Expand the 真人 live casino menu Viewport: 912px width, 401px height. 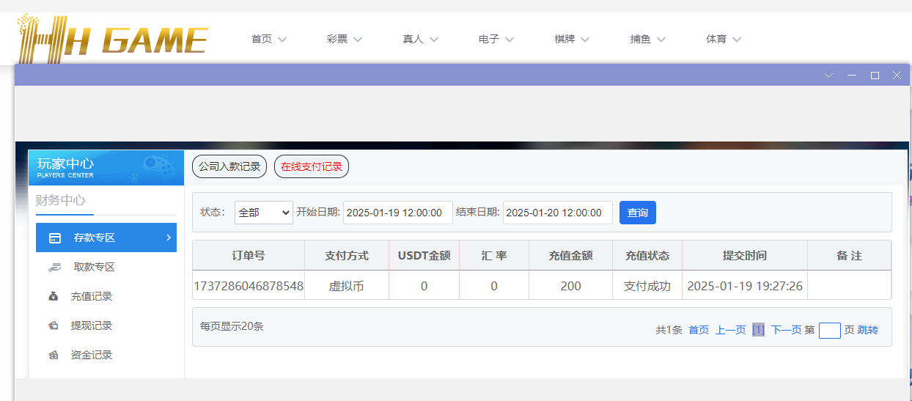(420, 40)
